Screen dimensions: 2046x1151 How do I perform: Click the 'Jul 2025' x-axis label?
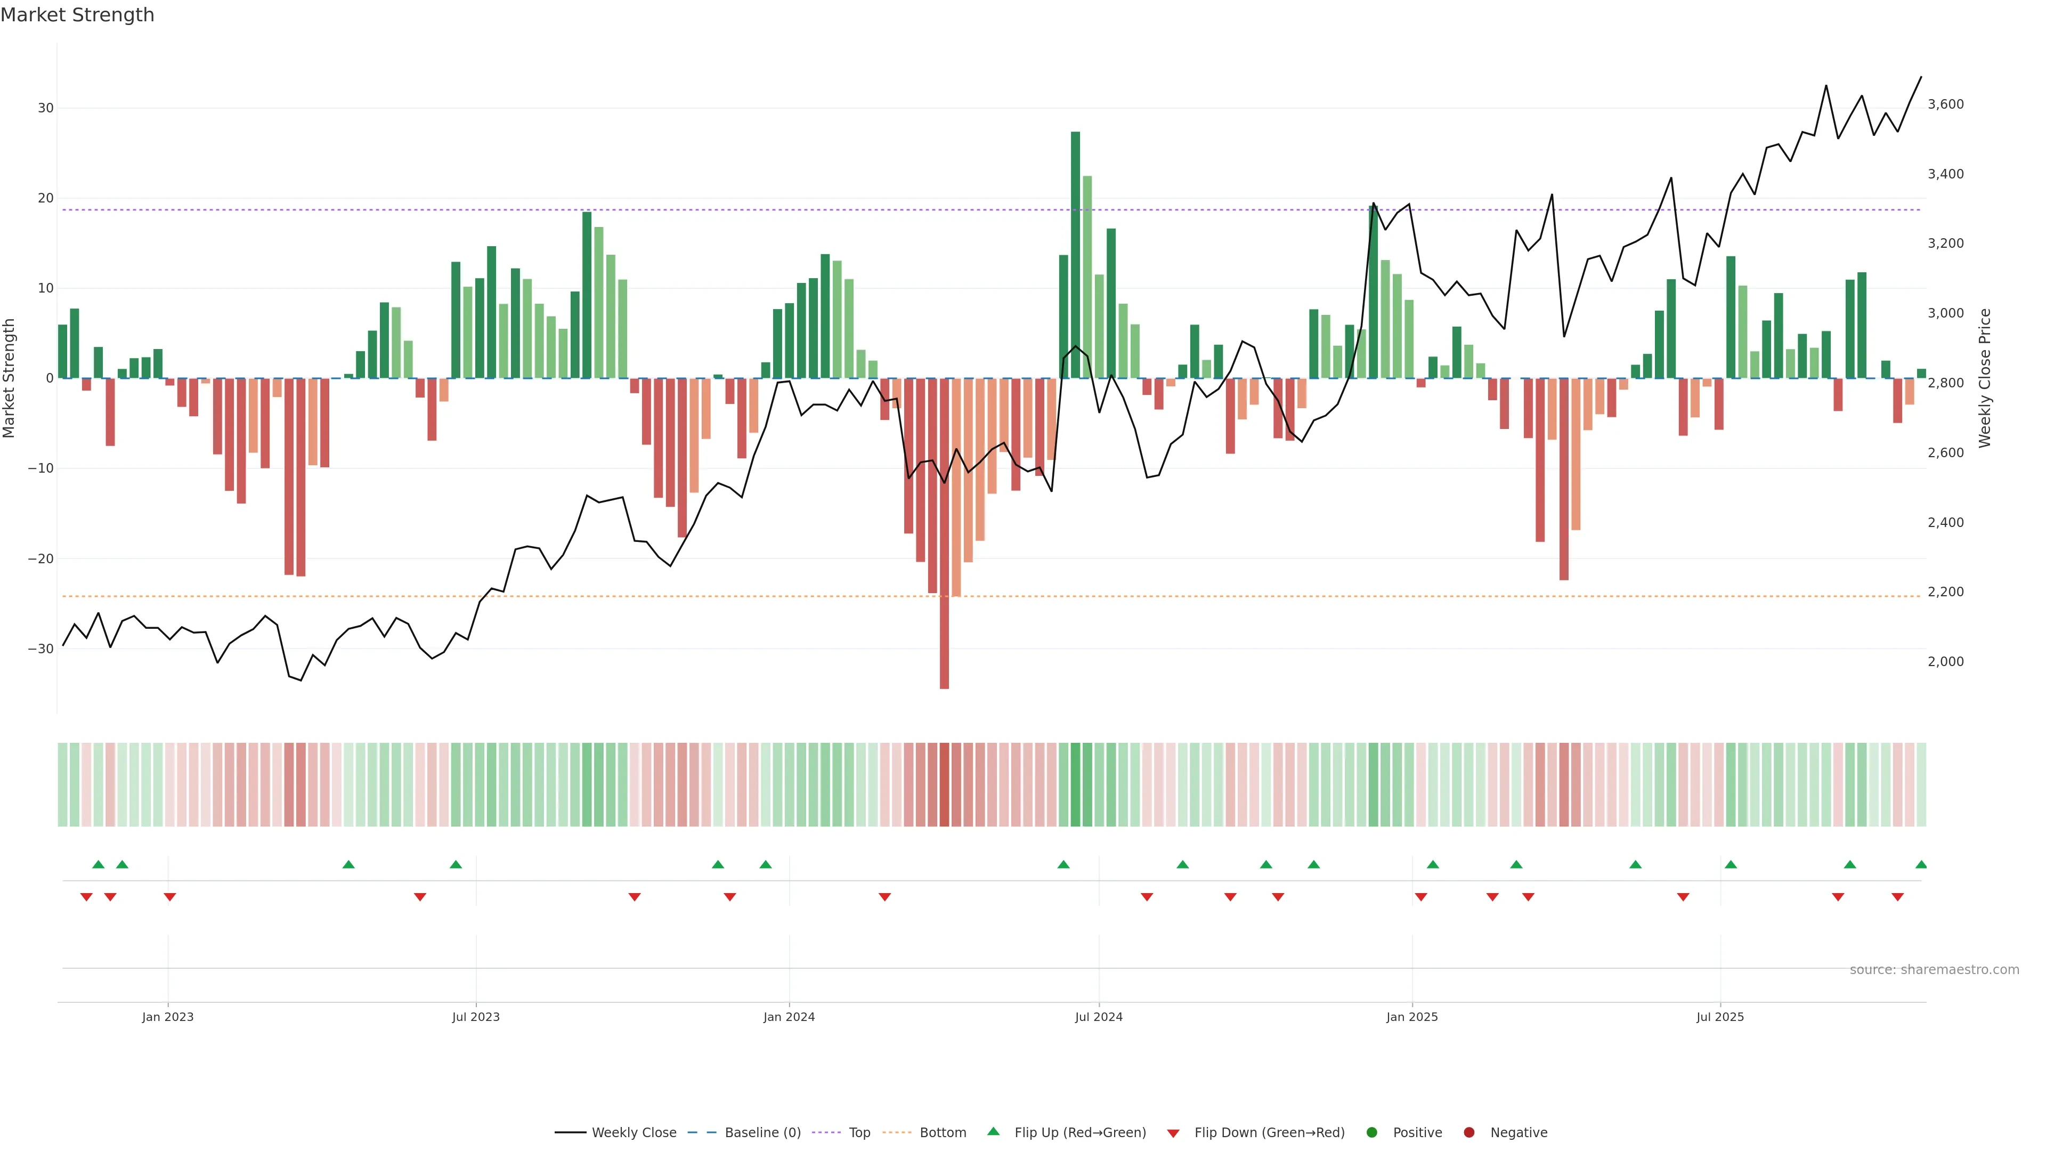[x=1719, y=1017]
